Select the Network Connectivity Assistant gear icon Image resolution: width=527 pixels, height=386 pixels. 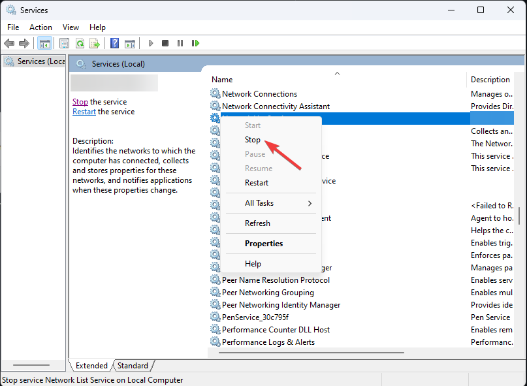tap(215, 106)
